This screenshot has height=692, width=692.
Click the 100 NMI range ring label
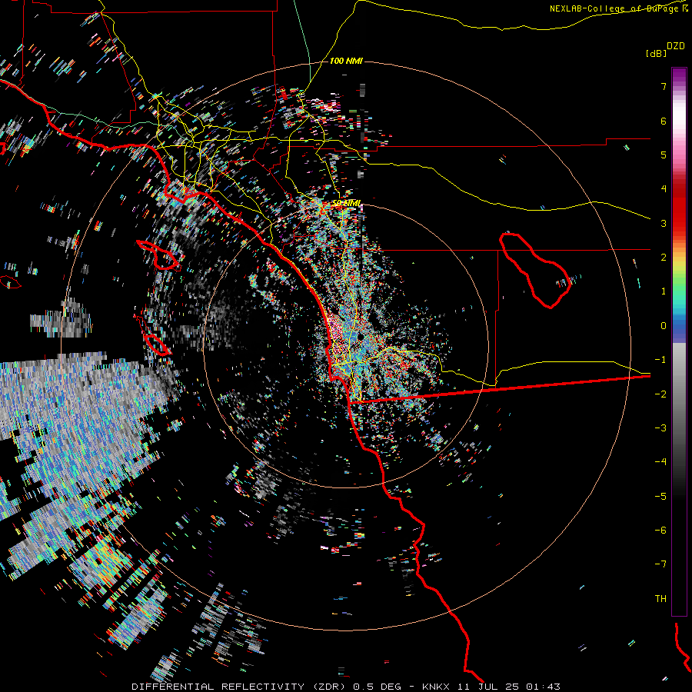(346, 61)
